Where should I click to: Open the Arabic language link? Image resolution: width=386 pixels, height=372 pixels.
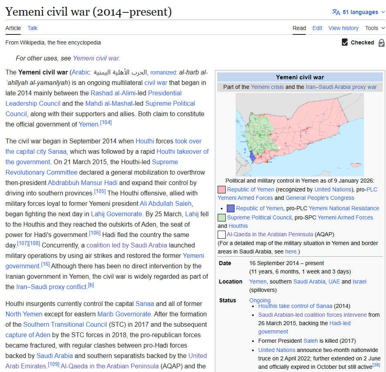(81, 72)
